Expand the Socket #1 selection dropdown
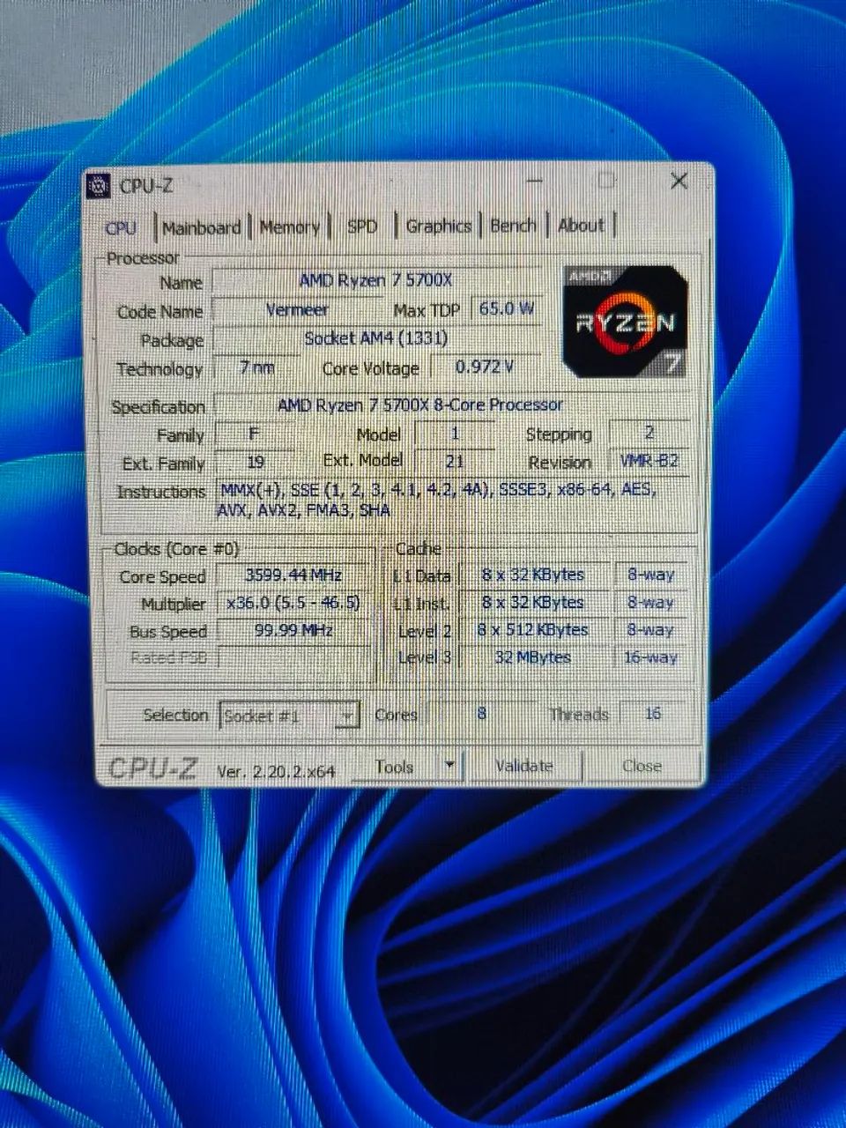Image resolution: width=846 pixels, height=1128 pixels. (x=347, y=716)
